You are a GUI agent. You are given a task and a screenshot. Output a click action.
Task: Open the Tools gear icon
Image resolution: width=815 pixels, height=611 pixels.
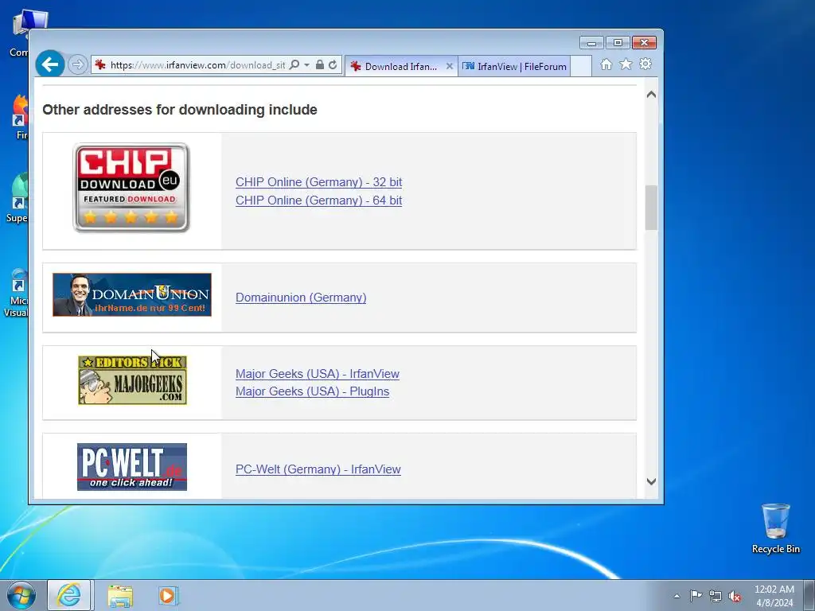645,64
